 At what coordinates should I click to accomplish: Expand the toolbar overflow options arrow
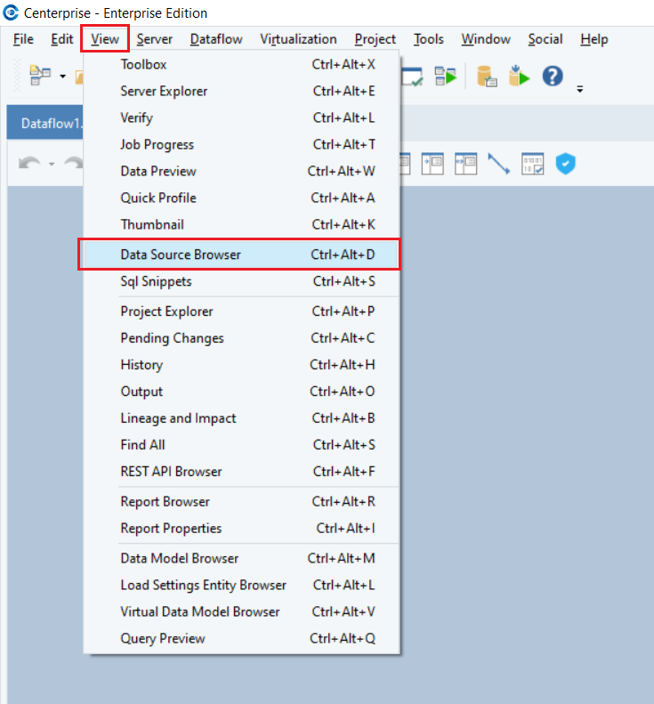(580, 89)
